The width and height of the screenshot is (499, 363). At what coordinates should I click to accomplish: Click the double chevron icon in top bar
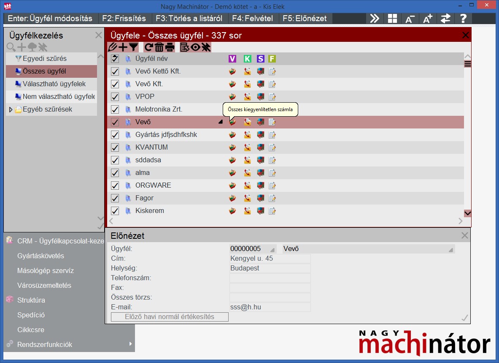pyautogui.click(x=375, y=19)
